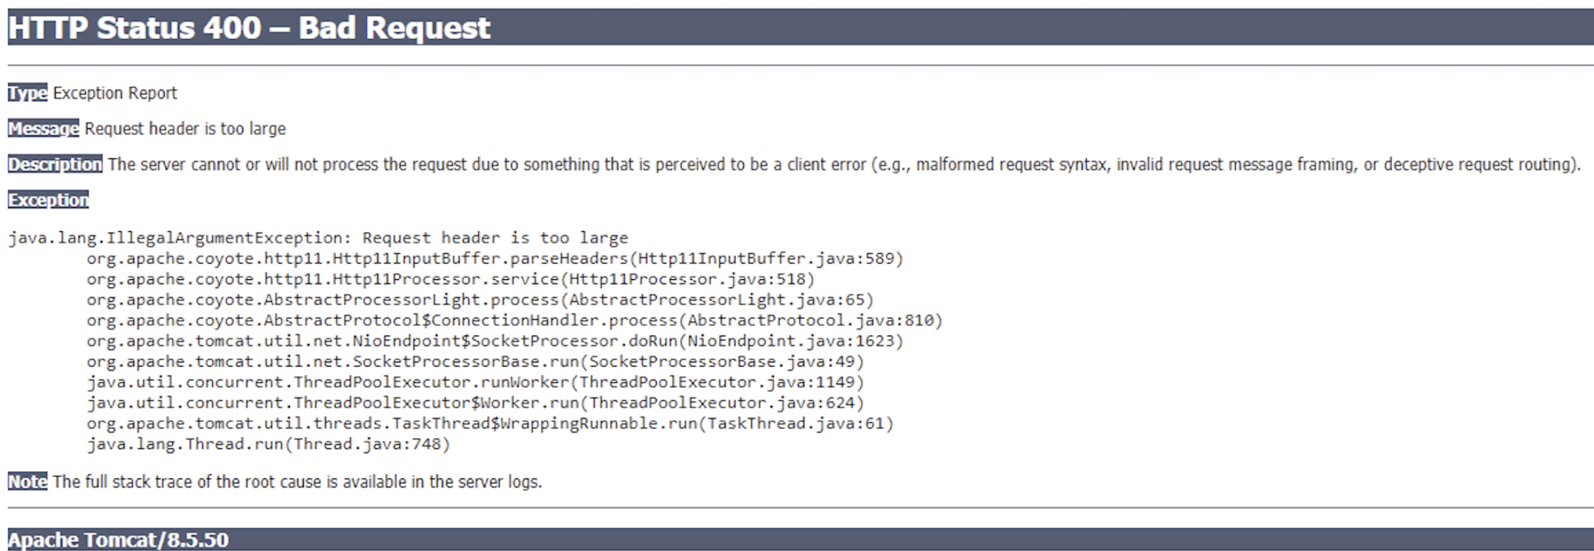Click the AbstractProtocol$ConnectionHandler.process trace line
The image size is (1594, 551).
pyautogui.click(x=514, y=321)
